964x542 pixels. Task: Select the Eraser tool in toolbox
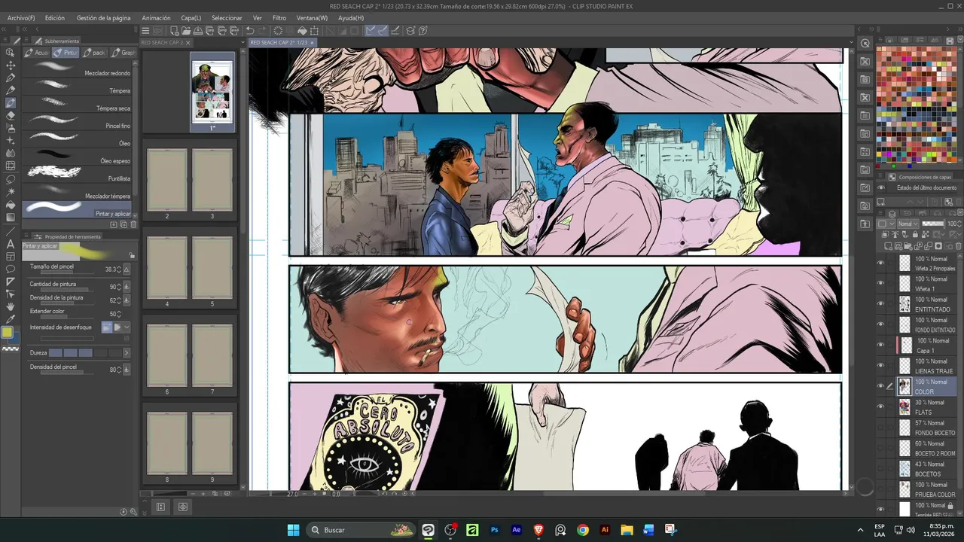pos(11,115)
